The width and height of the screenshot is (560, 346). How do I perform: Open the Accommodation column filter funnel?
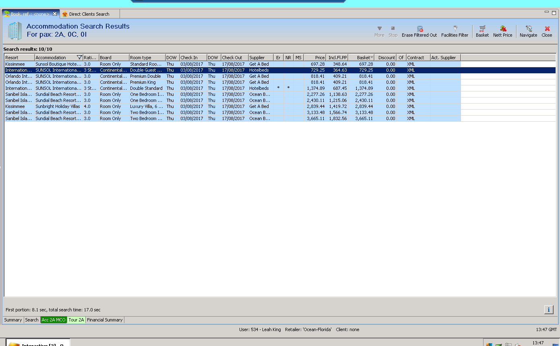(x=79, y=58)
